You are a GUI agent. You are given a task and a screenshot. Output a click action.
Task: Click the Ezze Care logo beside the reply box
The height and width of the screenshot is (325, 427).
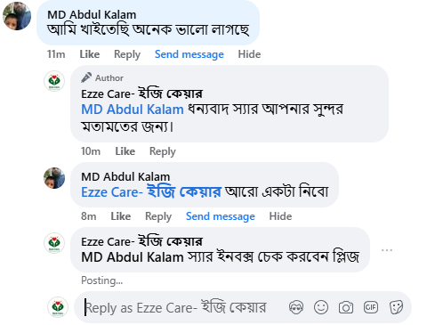(58, 307)
